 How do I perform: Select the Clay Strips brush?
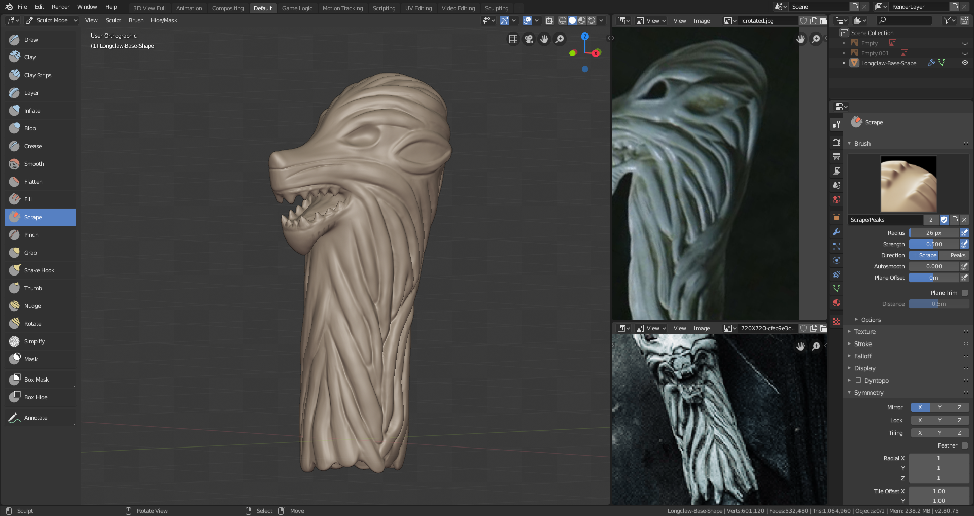pos(40,75)
